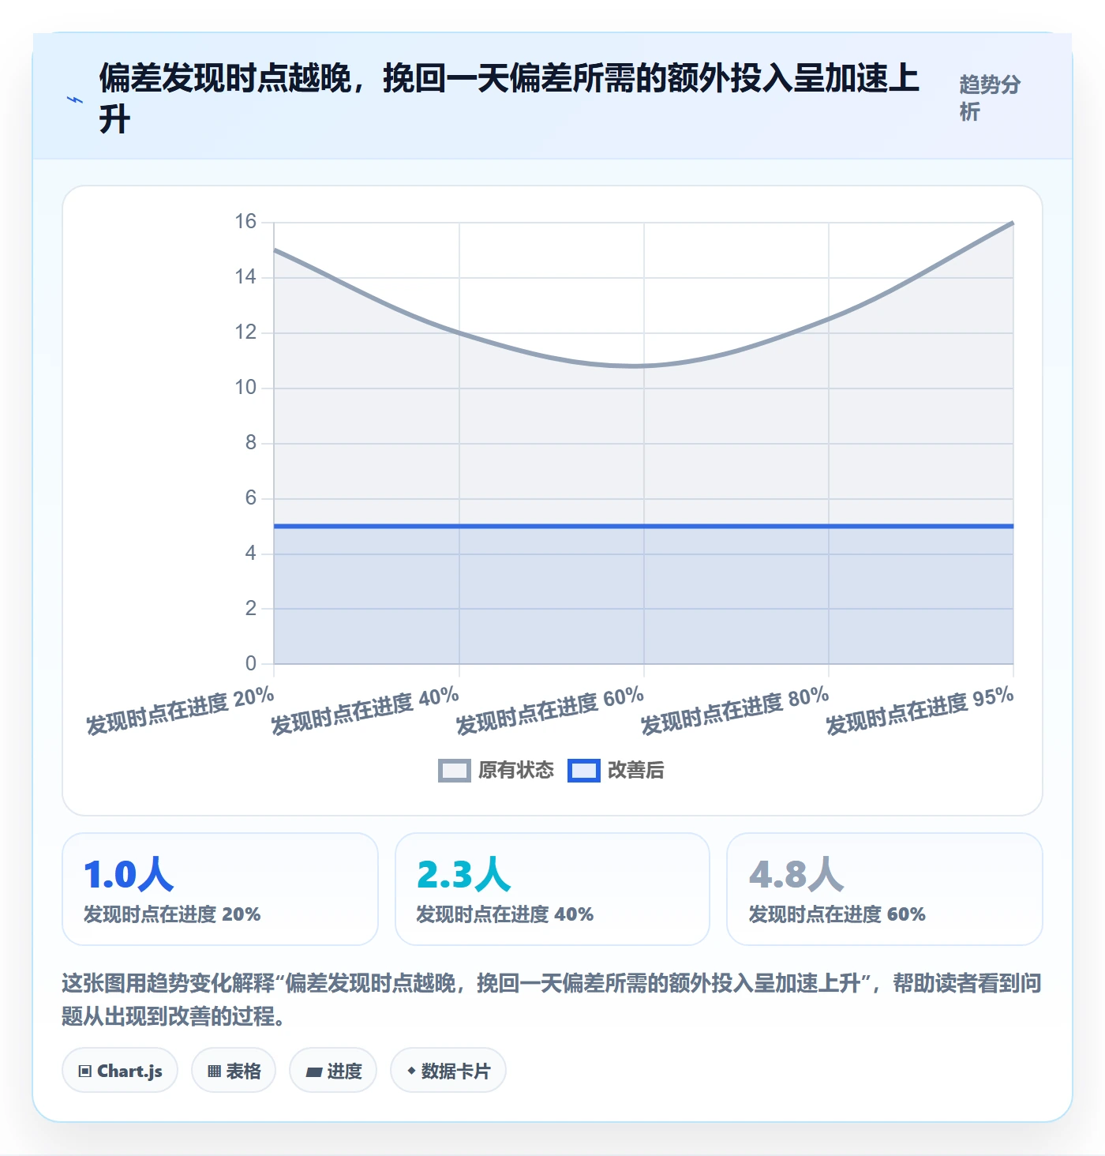The height and width of the screenshot is (1156, 1105).
Task: Toggle the 改善后 legend swatch
Action: [x=584, y=771]
